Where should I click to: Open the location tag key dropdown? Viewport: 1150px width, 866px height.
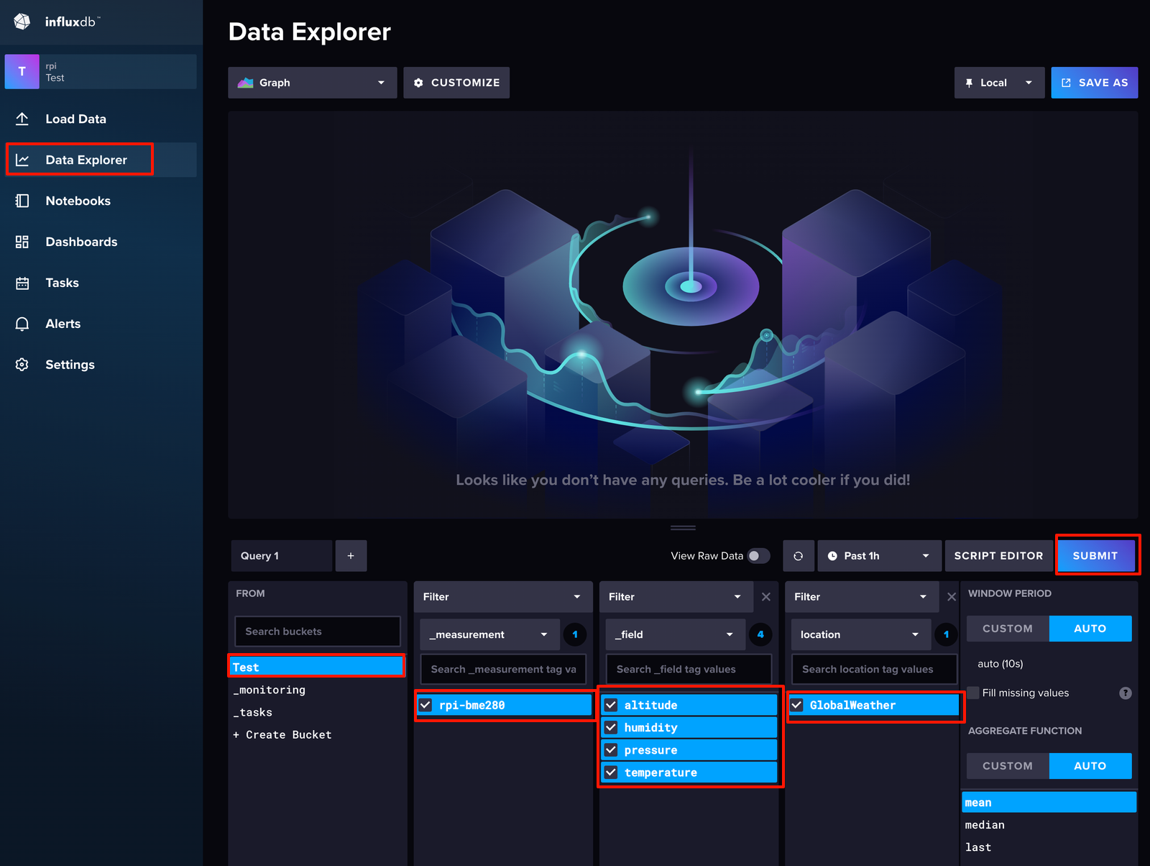pos(860,634)
